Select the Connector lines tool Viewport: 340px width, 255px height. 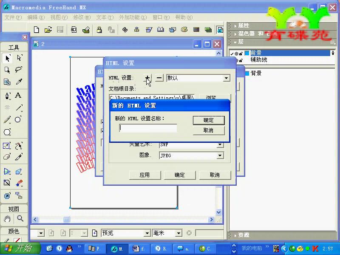point(19,195)
